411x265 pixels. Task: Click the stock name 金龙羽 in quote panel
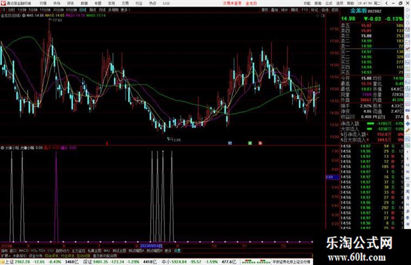[358, 11]
